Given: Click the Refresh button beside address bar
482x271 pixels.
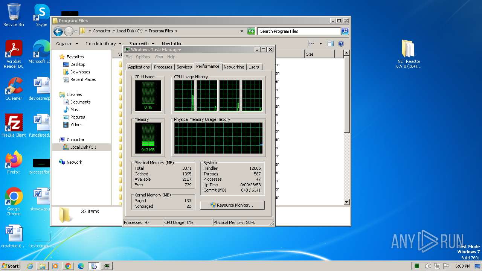Looking at the screenshot, I should point(251,31).
